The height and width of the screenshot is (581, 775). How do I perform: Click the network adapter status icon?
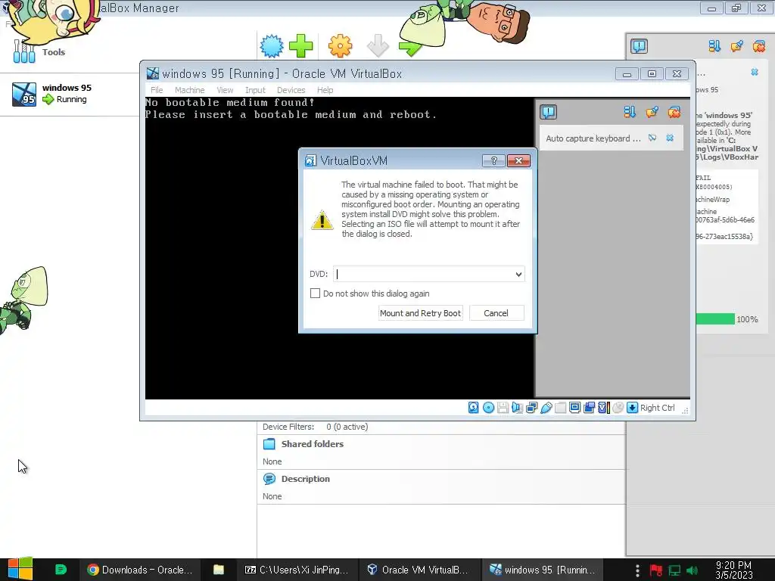pyautogui.click(x=532, y=408)
